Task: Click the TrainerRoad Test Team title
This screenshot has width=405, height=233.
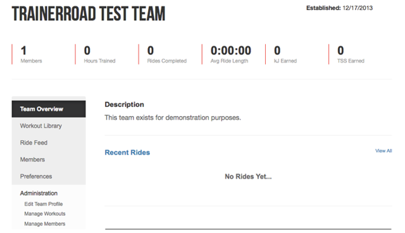Action: 89,14
